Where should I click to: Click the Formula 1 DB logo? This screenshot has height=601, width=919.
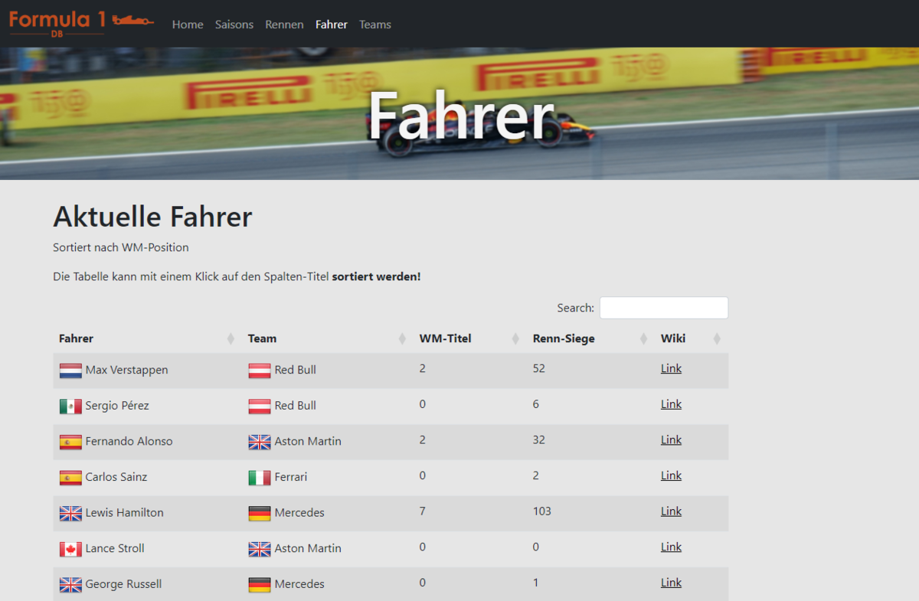81,23
